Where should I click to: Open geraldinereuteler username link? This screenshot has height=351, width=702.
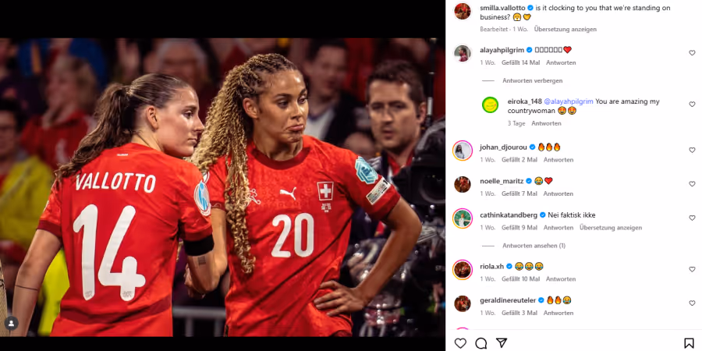tap(508, 300)
